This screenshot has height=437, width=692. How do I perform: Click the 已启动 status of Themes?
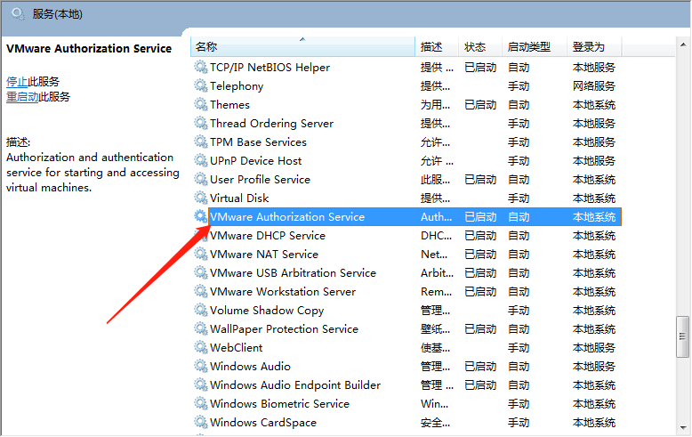click(480, 105)
